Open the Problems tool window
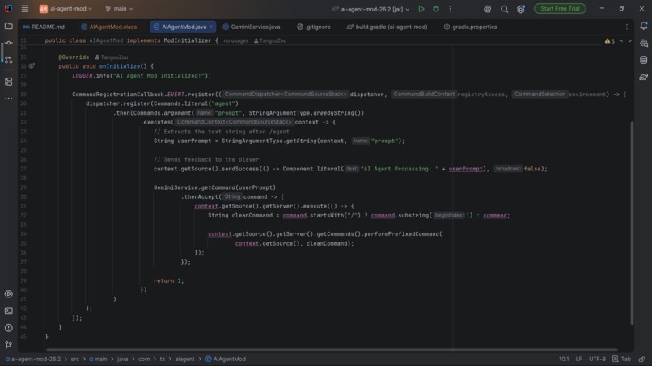Viewport: 652px width, 366px height. tap(8, 328)
